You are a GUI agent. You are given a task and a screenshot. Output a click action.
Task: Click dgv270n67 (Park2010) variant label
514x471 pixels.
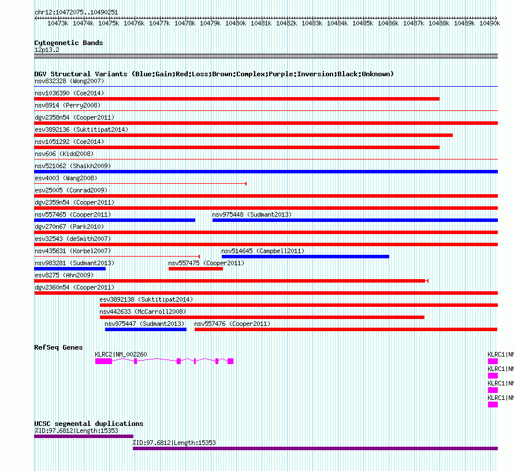[69, 227]
